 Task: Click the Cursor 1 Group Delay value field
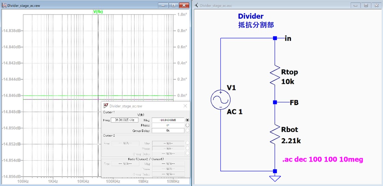[167, 130]
